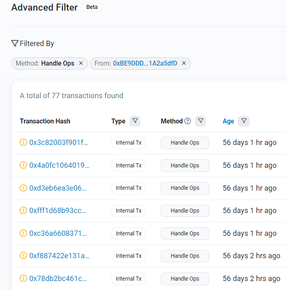Click Handle Ops badge in last row

185,279
